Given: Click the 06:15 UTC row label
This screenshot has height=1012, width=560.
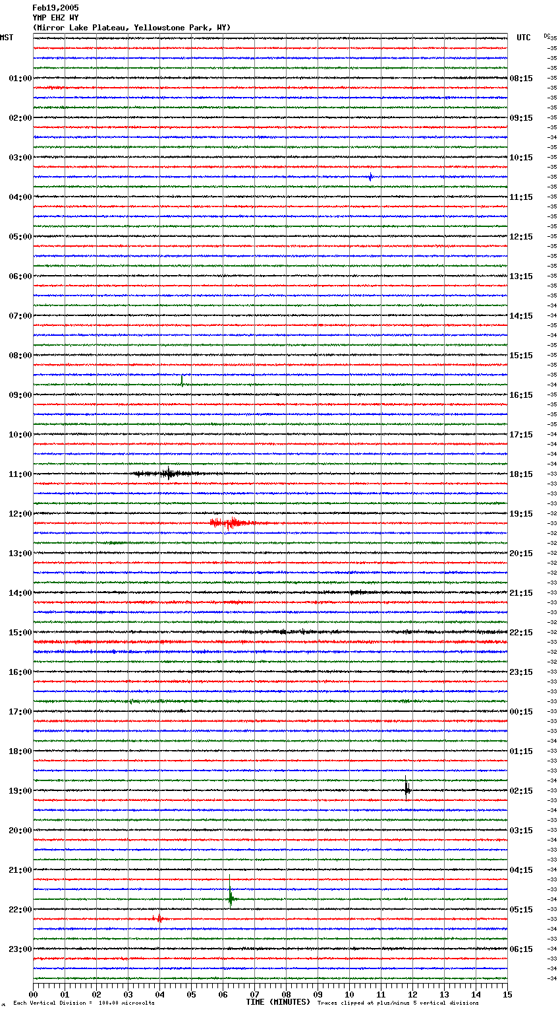Looking at the screenshot, I should 521,949.
